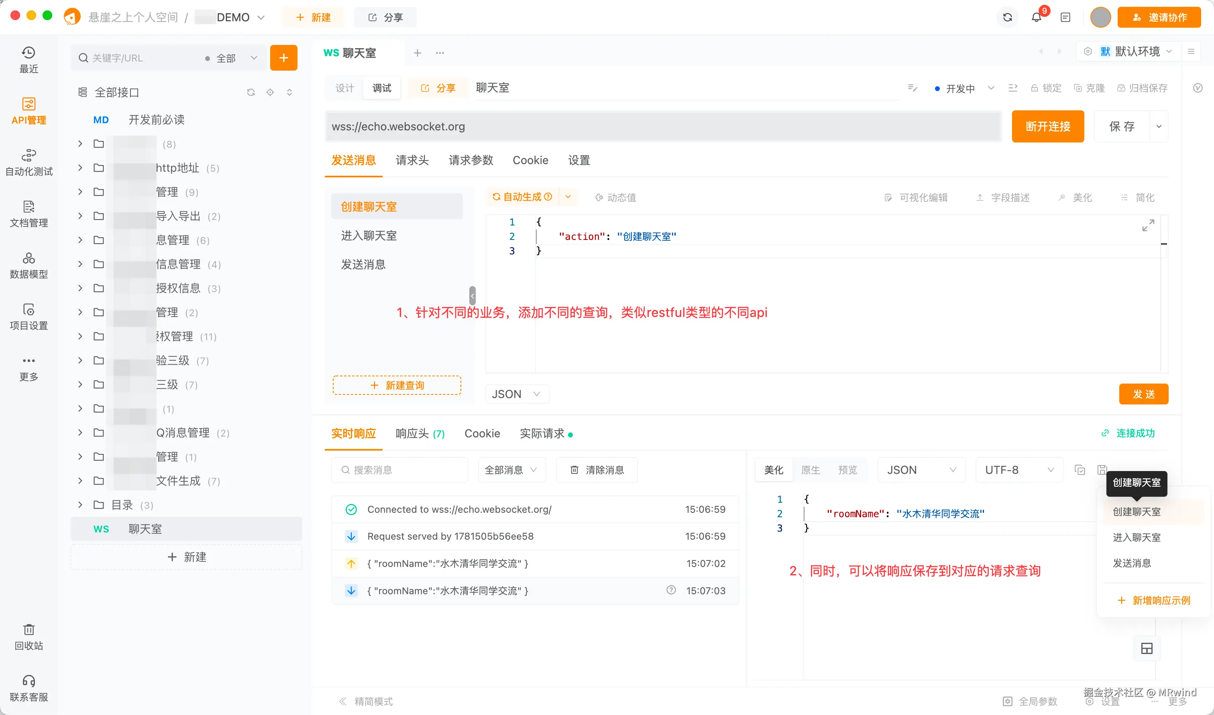Toggle 精简模式 at the bottom
This screenshot has width=1214, height=715.
[x=366, y=701]
